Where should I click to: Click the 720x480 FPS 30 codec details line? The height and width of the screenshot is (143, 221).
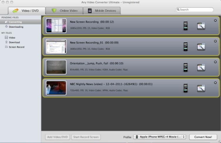point(99,90)
